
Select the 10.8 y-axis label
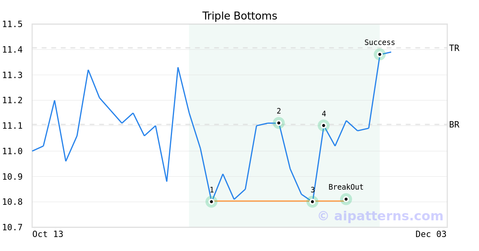(12, 202)
